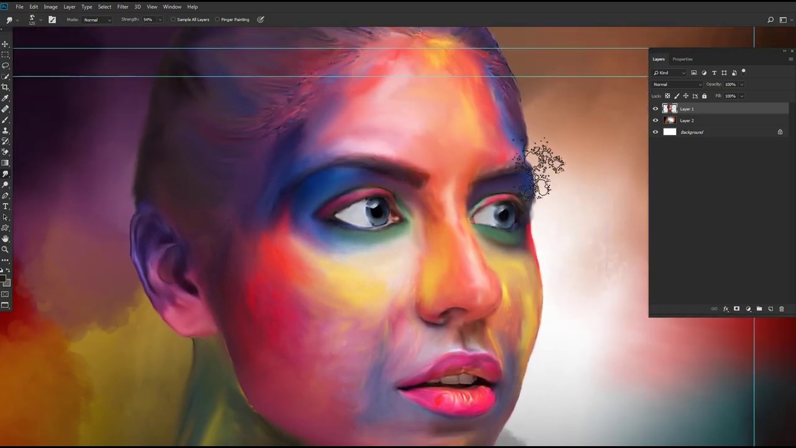Screen dimensions: 796x448
Task: Open the layer Kind filter dropdown
Action: tap(669, 73)
